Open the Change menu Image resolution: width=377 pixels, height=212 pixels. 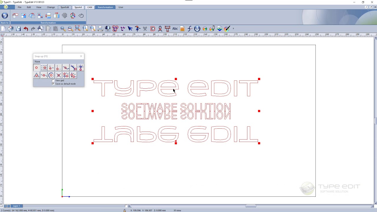(x=51, y=7)
